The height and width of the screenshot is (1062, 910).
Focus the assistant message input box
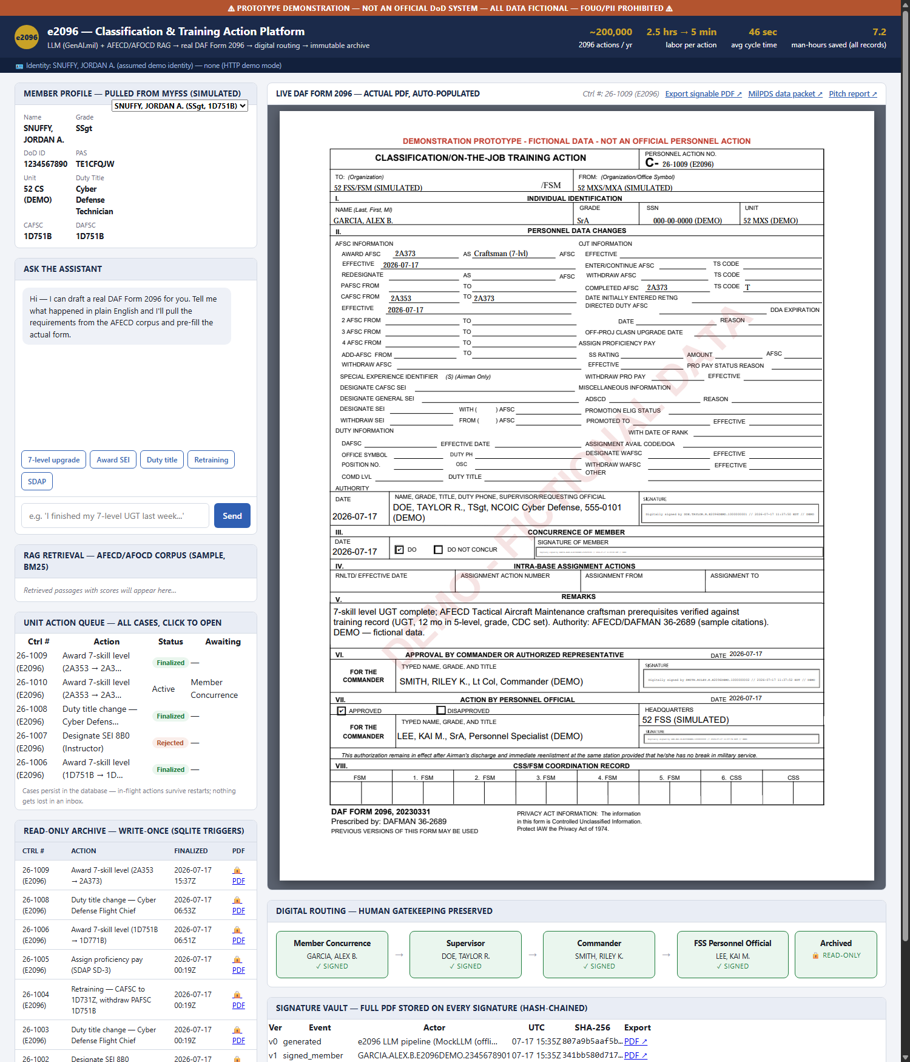(115, 516)
